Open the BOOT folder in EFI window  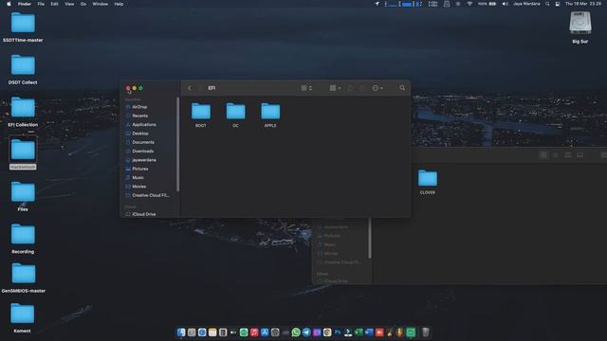(201, 115)
